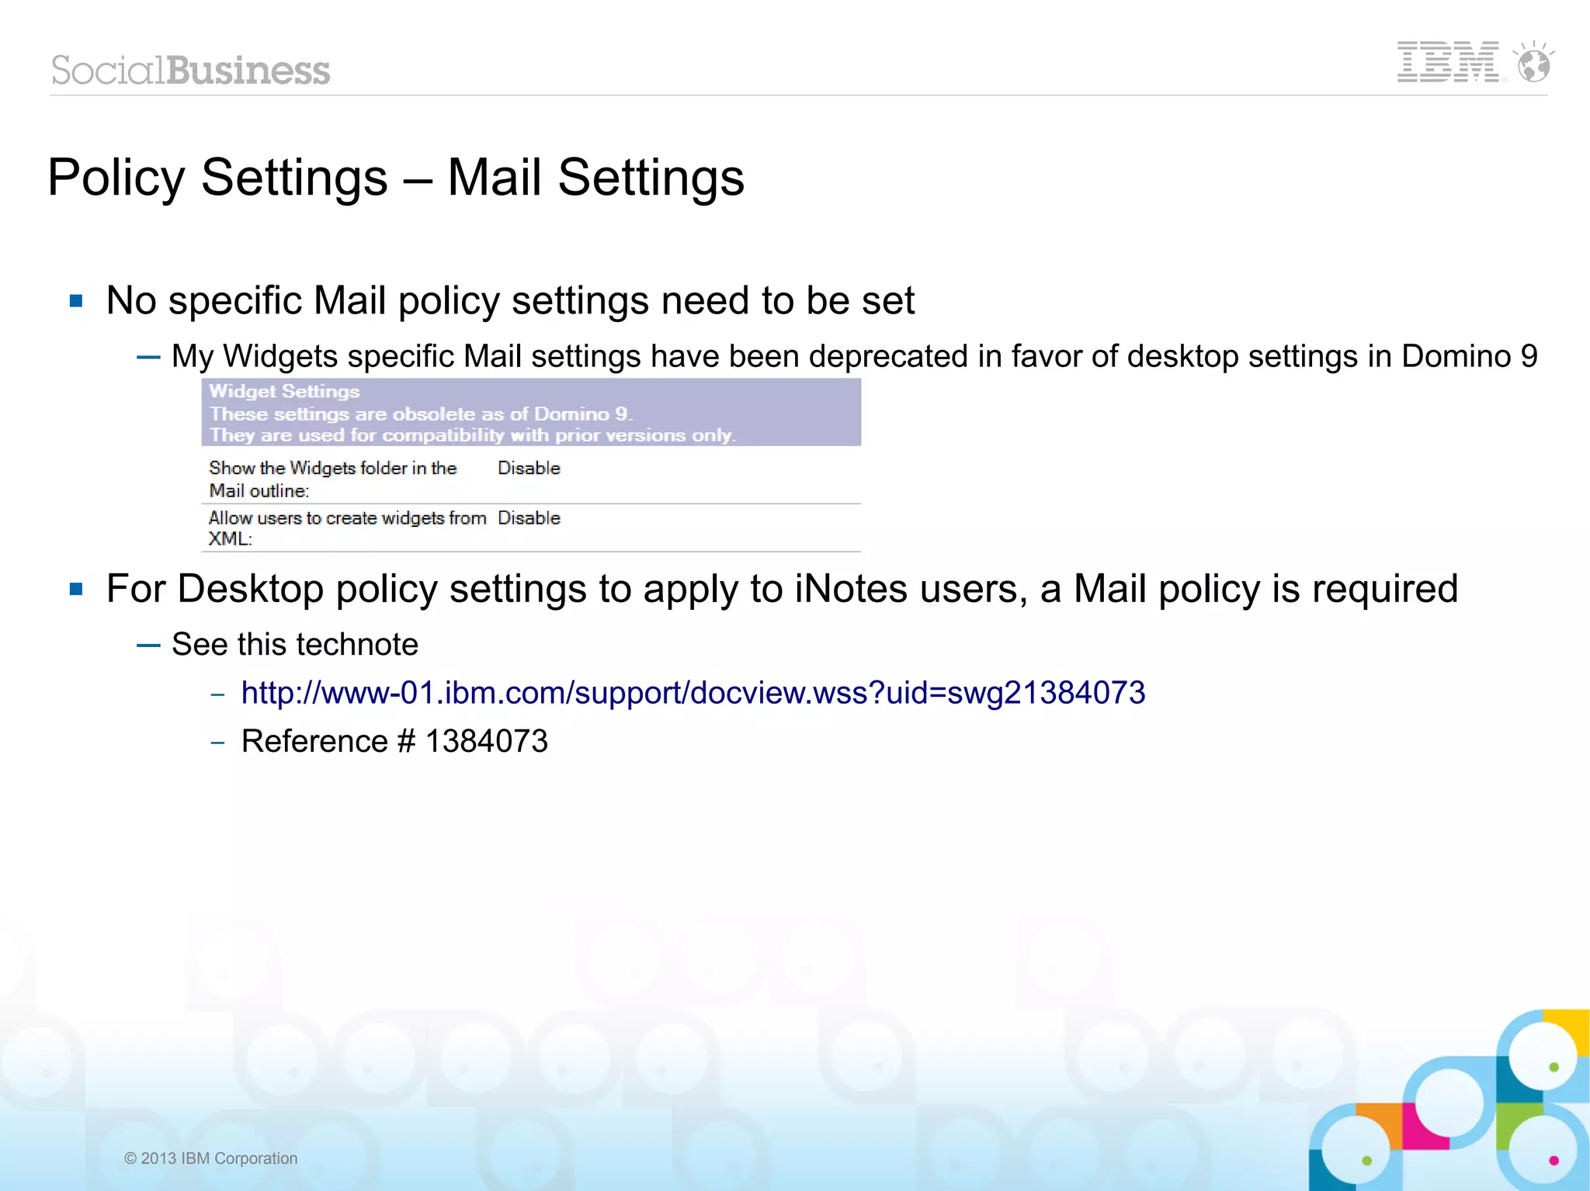Open the ibm.com technote hyperlink
Image resolution: width=1590 pixels, height=1191 pixels.
[693, 693]
